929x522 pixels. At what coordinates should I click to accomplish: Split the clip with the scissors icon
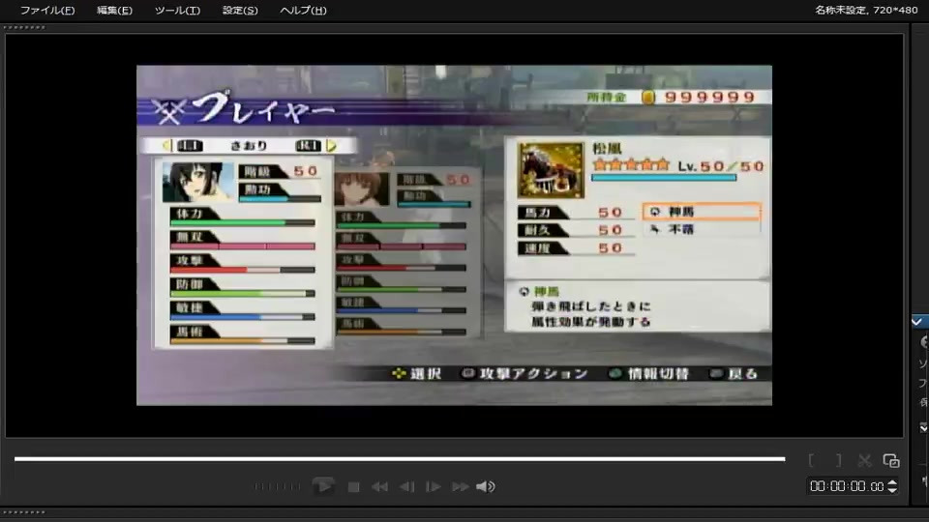pos(864,460)
